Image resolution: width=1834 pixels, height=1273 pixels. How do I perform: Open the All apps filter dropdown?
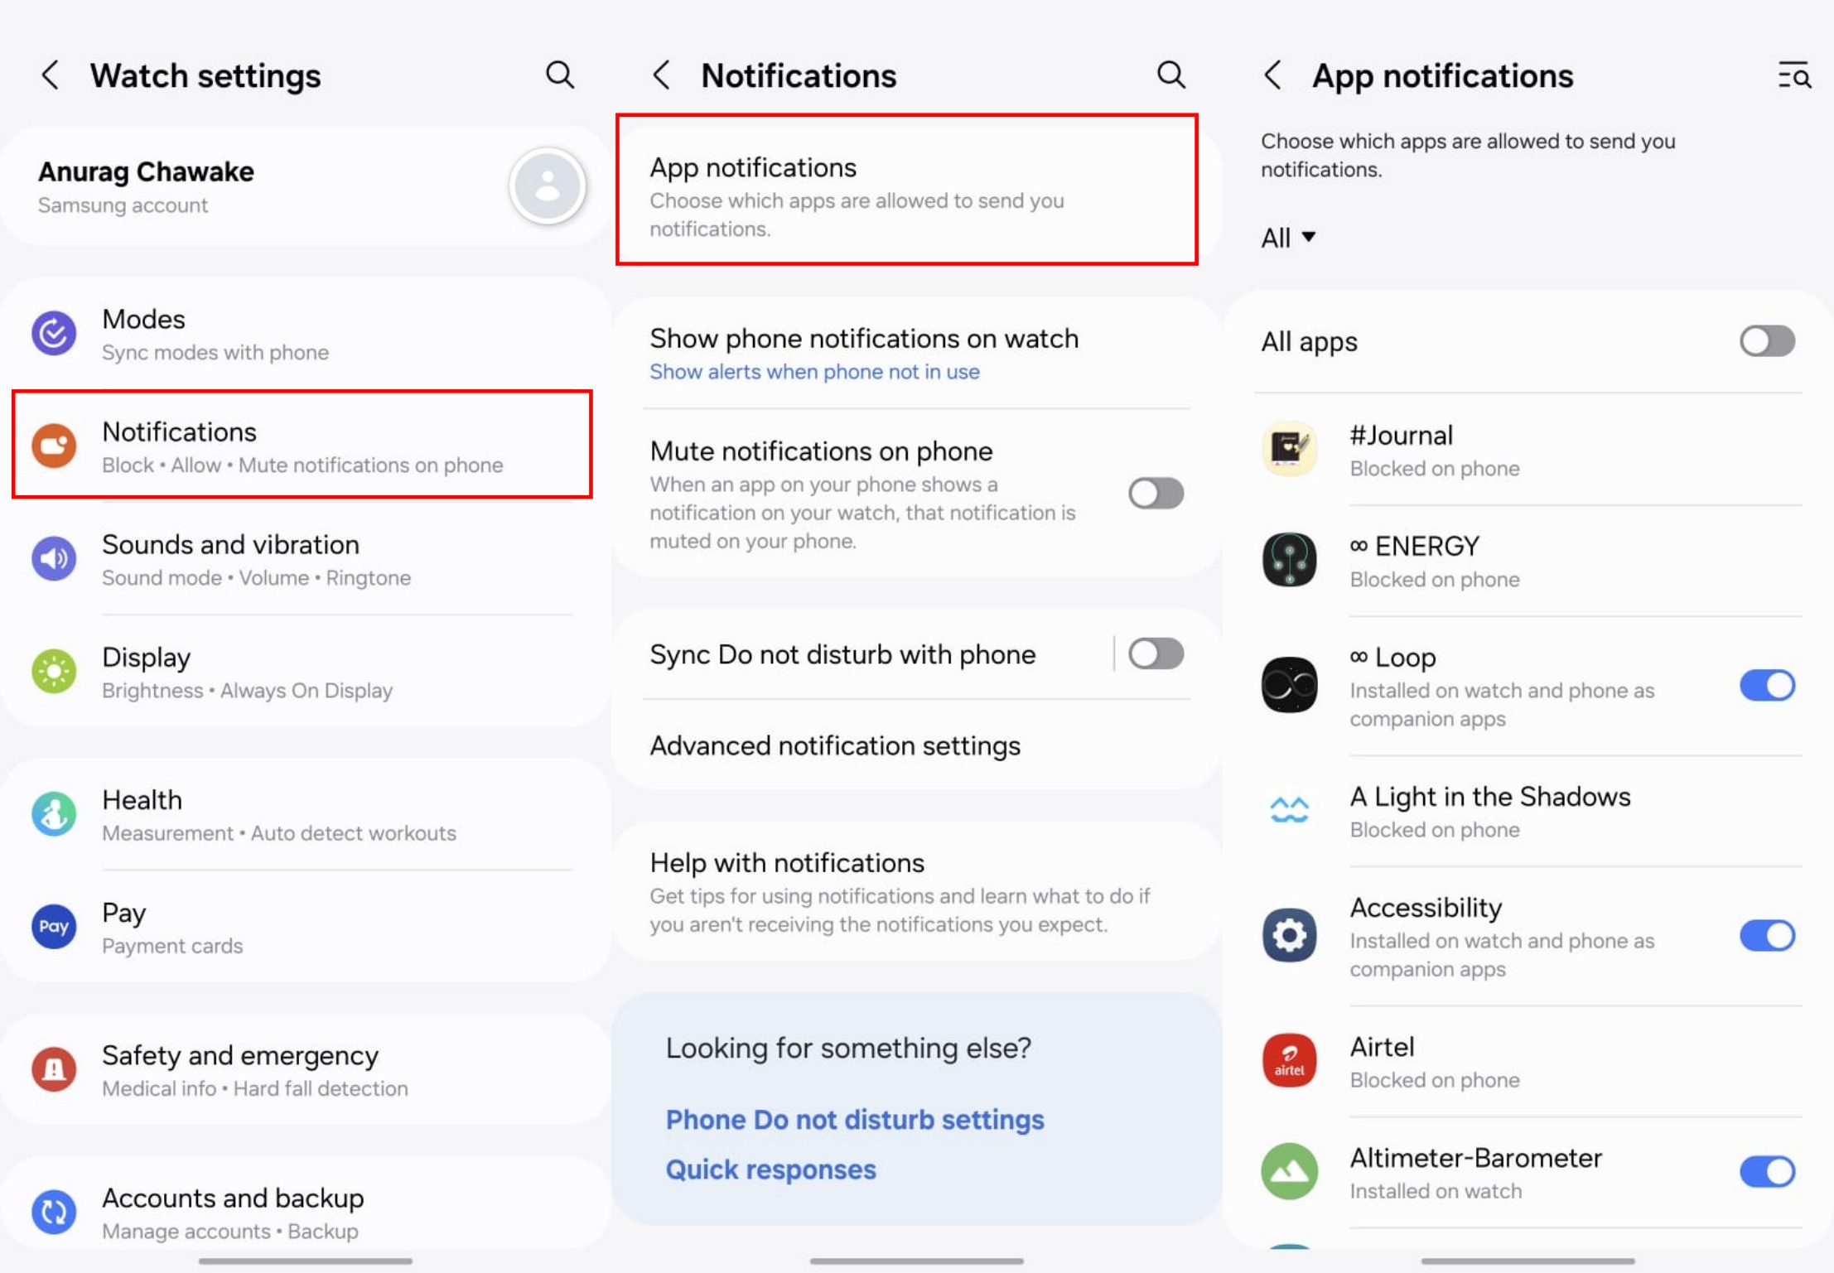[x=1287, y=238]
